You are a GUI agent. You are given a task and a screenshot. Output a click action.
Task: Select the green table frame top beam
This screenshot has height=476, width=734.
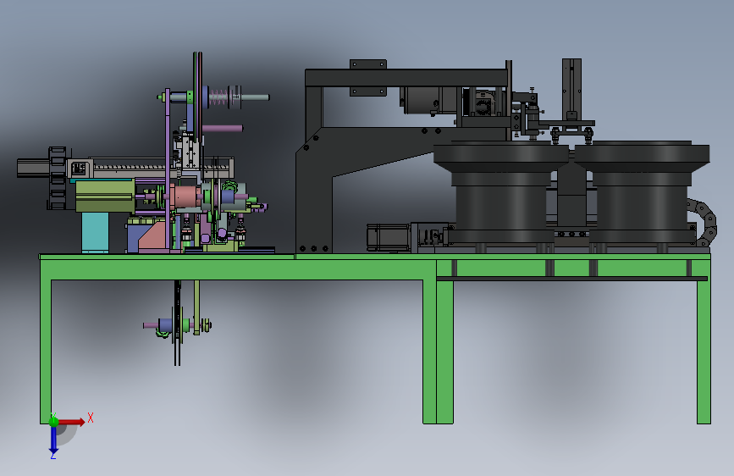(x=239, y=269)
